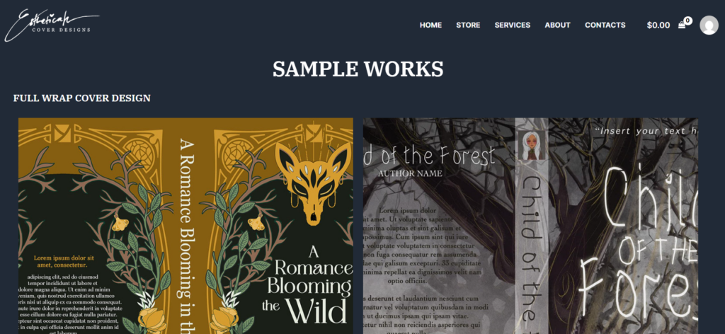Click the $0.00 cart total

pyautogui.click(x=658, y=25)
